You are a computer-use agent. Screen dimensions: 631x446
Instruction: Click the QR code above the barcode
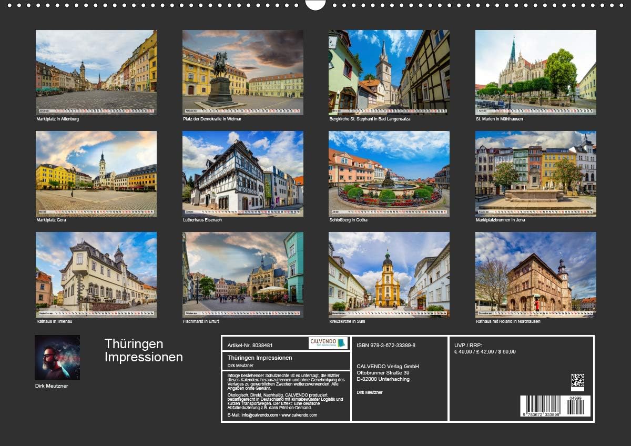point(577,381)
